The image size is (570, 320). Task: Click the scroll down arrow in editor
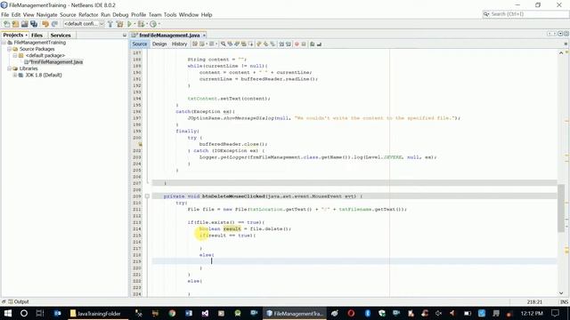tap(561, 293)
